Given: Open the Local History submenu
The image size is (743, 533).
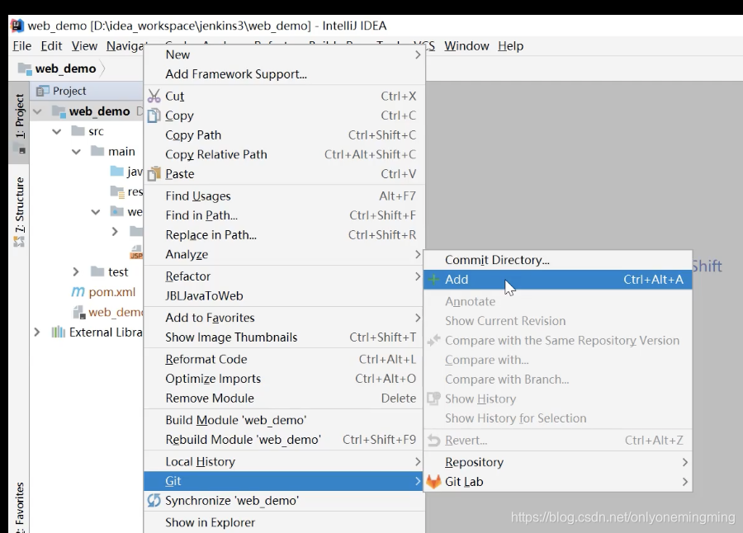Looking at the screenshot, I should (284, 461).
